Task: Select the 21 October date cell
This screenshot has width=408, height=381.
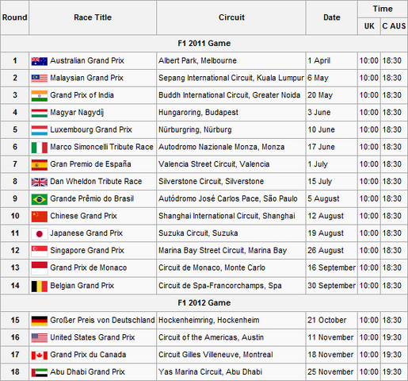Action: (x=332, y=320)
